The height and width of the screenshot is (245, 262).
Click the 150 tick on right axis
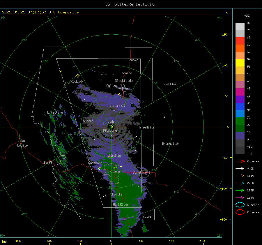pyautogui.click(x=225, y=34)
